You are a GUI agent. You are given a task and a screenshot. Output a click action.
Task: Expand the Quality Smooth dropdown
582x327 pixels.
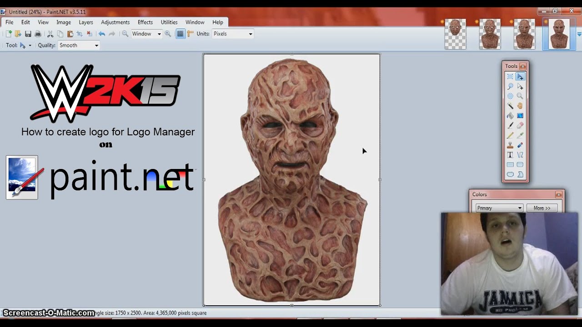[x=96, y=45]
